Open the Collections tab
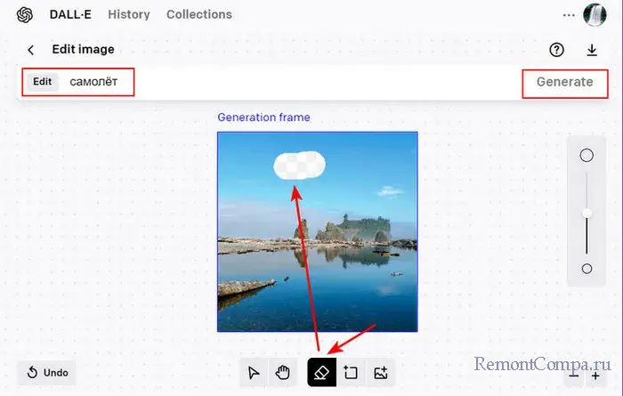 199,14
